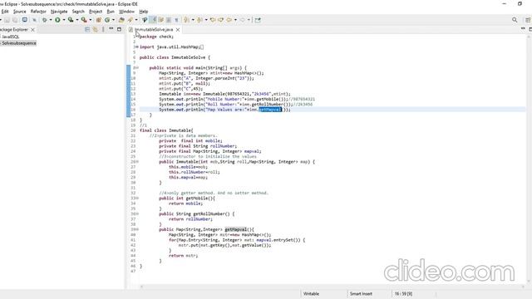532x299 pixels.
Task: Open the Run dropdown arrow
Action: tap(64, 20)
